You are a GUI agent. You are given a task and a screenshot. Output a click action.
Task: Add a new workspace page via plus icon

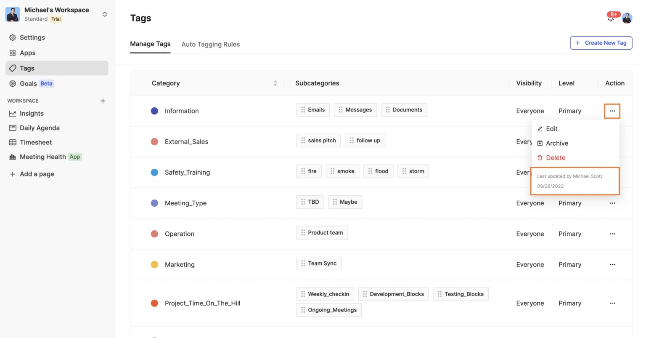[103, 101]
